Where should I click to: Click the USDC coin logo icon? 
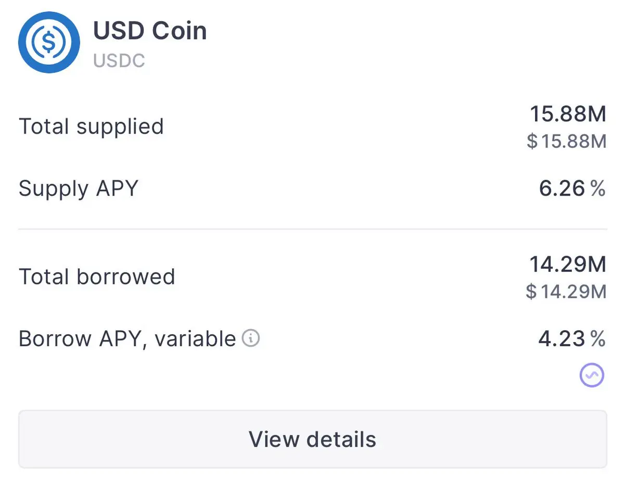[49, 42]
